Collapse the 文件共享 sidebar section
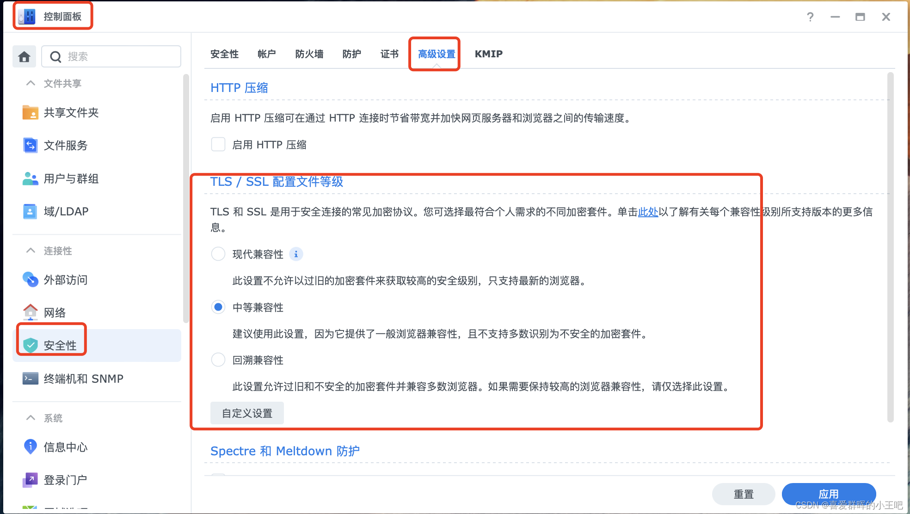The height and width of the screenshot is (514, 910). [x=31, y=83]
